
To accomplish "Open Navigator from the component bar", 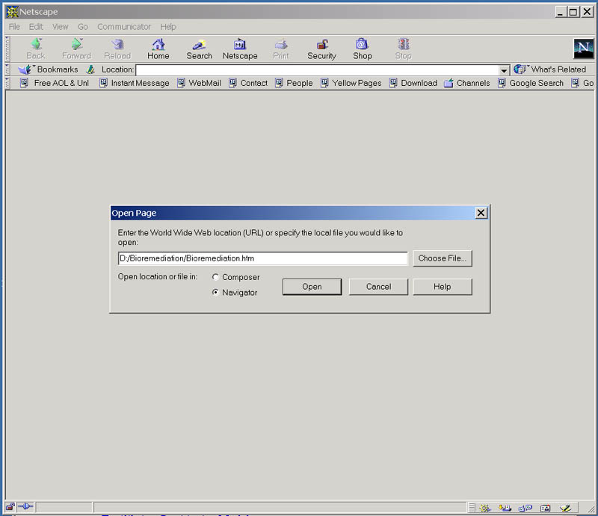I will pos(485,508).
